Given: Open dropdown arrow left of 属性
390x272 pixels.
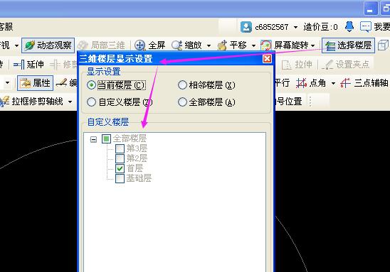Looking at the screenshot, I should (7, 82).
